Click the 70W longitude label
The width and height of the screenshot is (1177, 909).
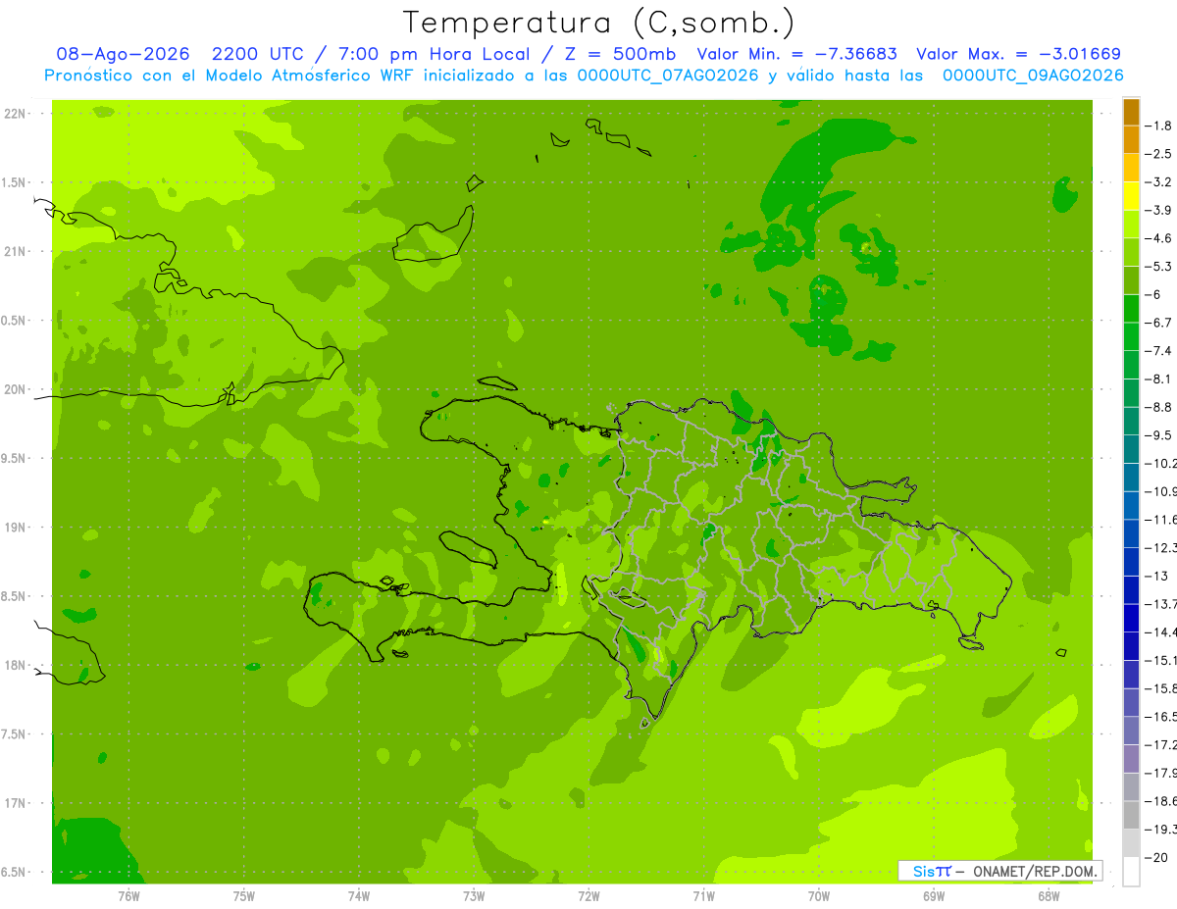click(819, 895)
